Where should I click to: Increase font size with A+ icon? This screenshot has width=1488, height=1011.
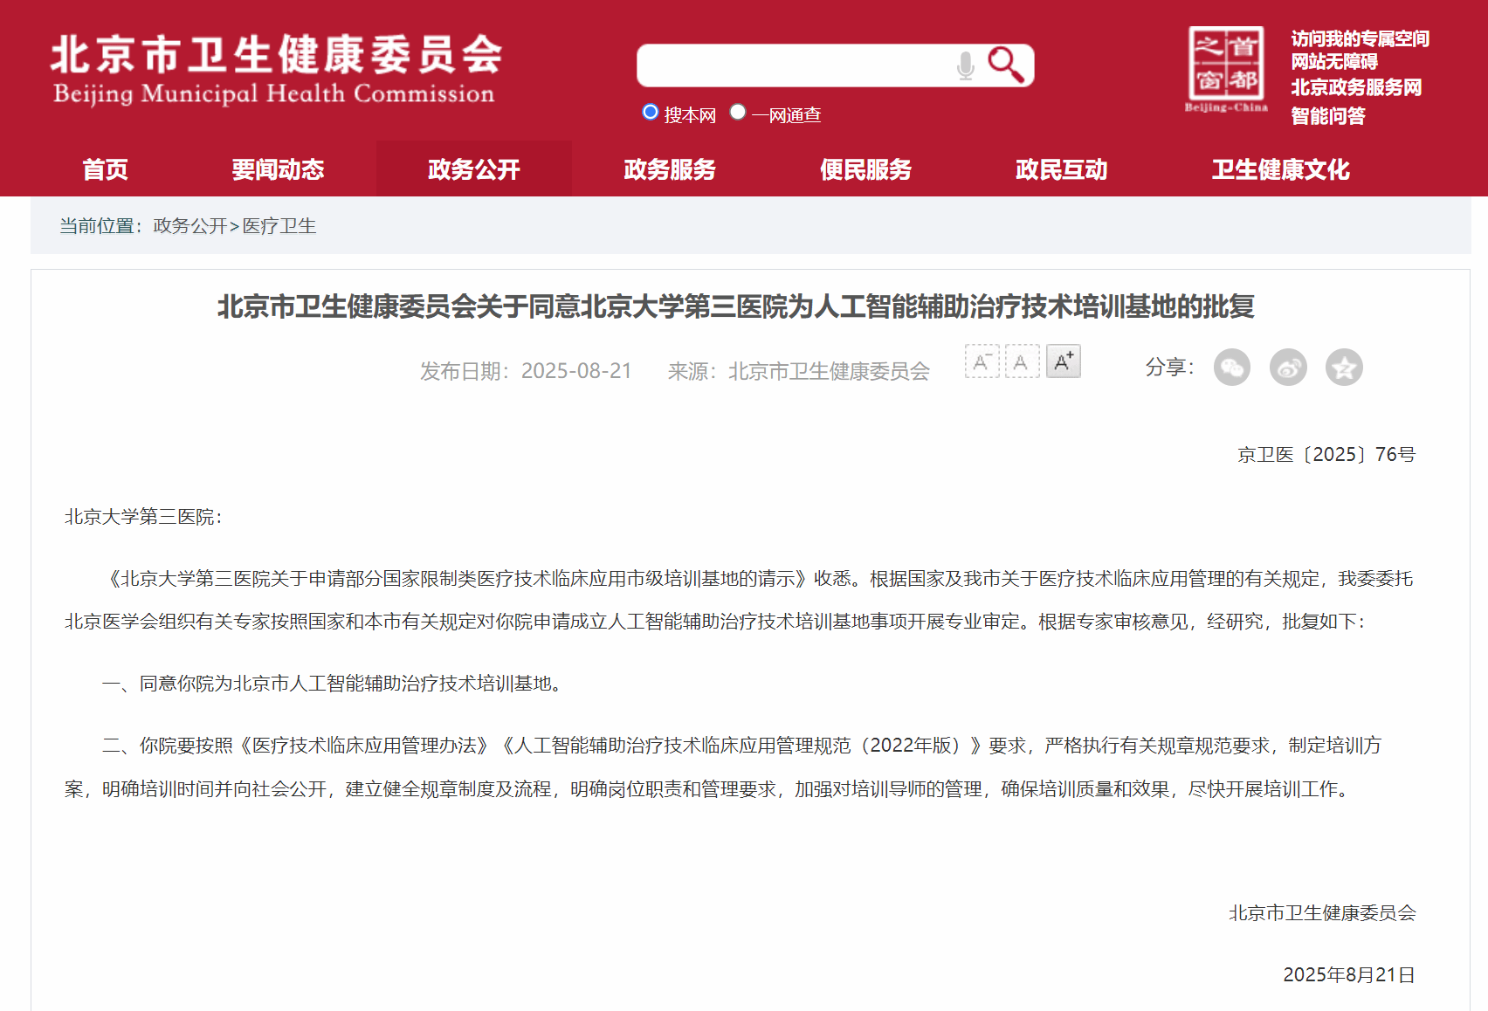point(1063,361)
